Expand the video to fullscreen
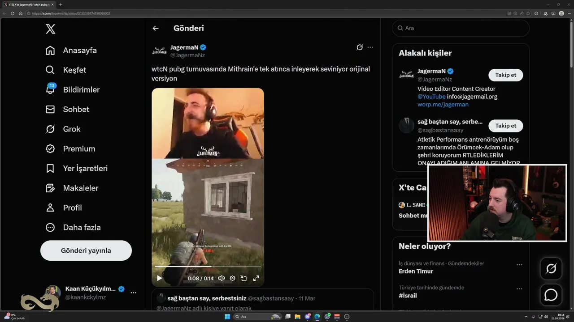 tap(256, 278)
